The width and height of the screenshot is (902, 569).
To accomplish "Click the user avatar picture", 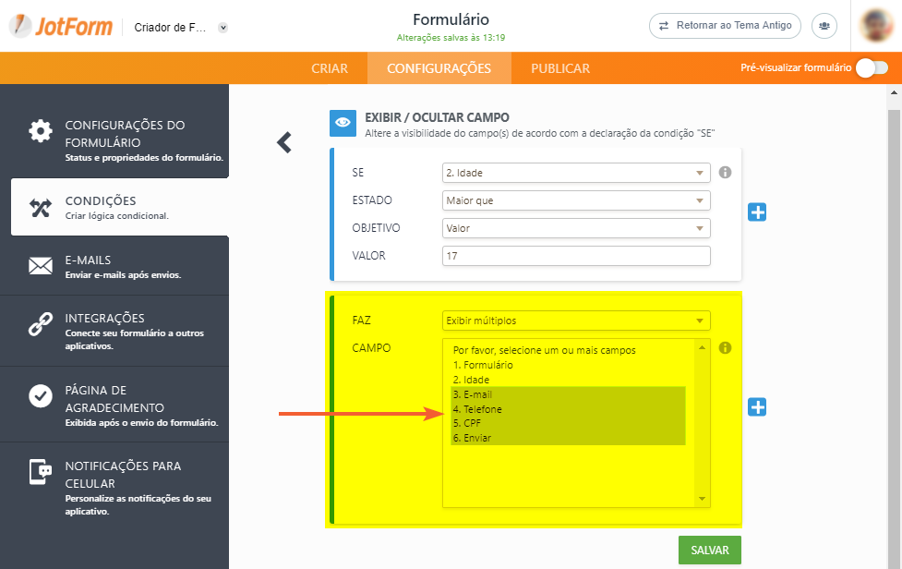I will (x=875, y=26).
